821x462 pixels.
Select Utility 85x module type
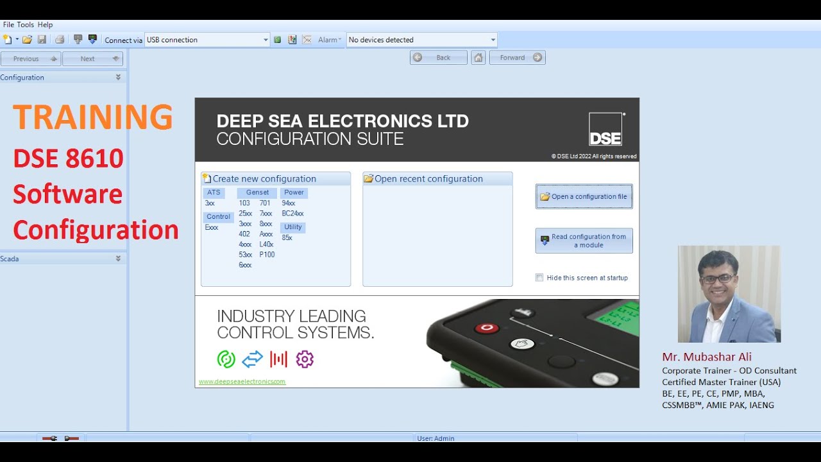(x=287, y=238)
